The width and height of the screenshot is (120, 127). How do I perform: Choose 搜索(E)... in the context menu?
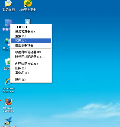(31, 36)
